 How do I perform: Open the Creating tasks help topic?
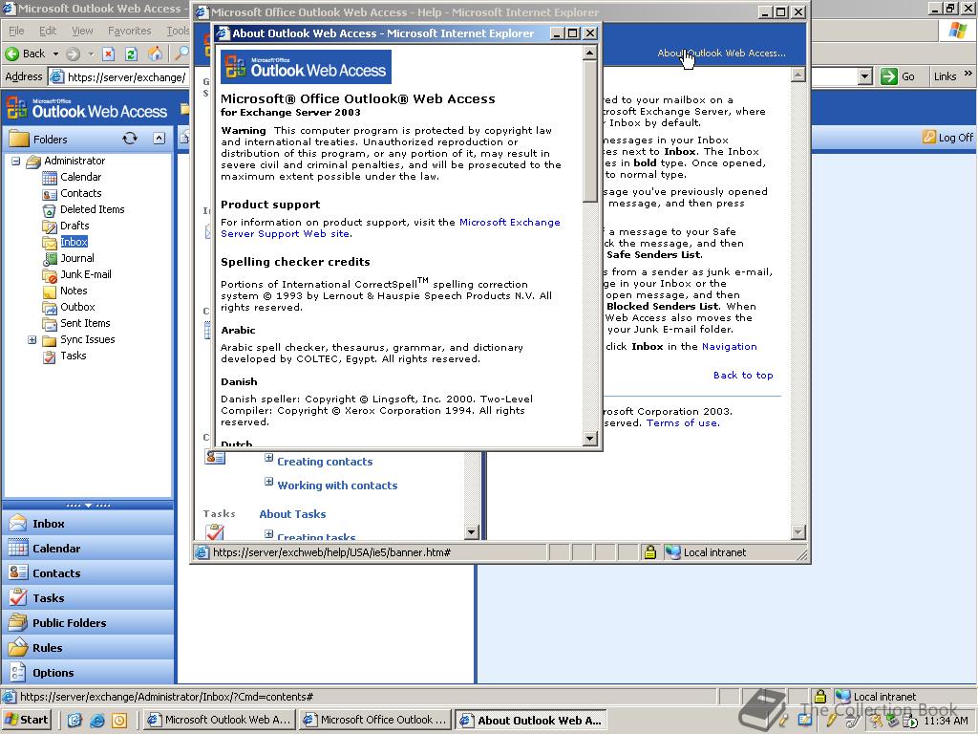pos(316,537)
